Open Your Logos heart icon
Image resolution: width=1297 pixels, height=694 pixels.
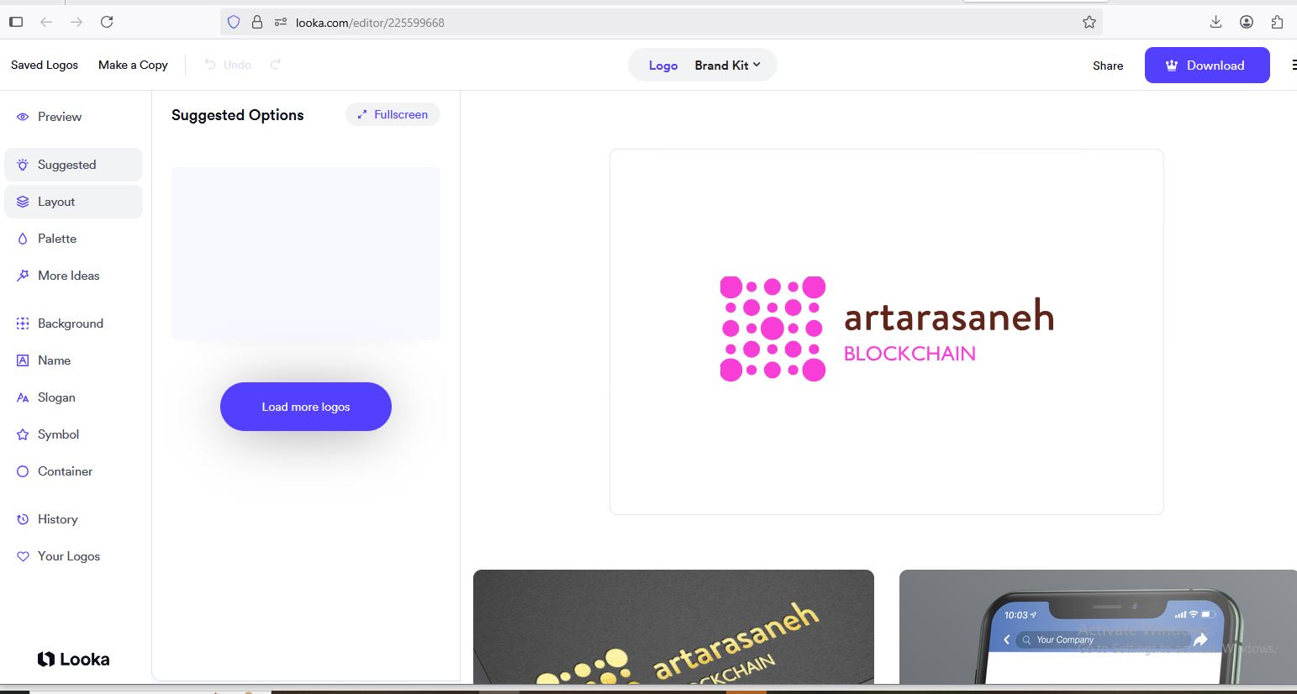(x=23, y=556)
